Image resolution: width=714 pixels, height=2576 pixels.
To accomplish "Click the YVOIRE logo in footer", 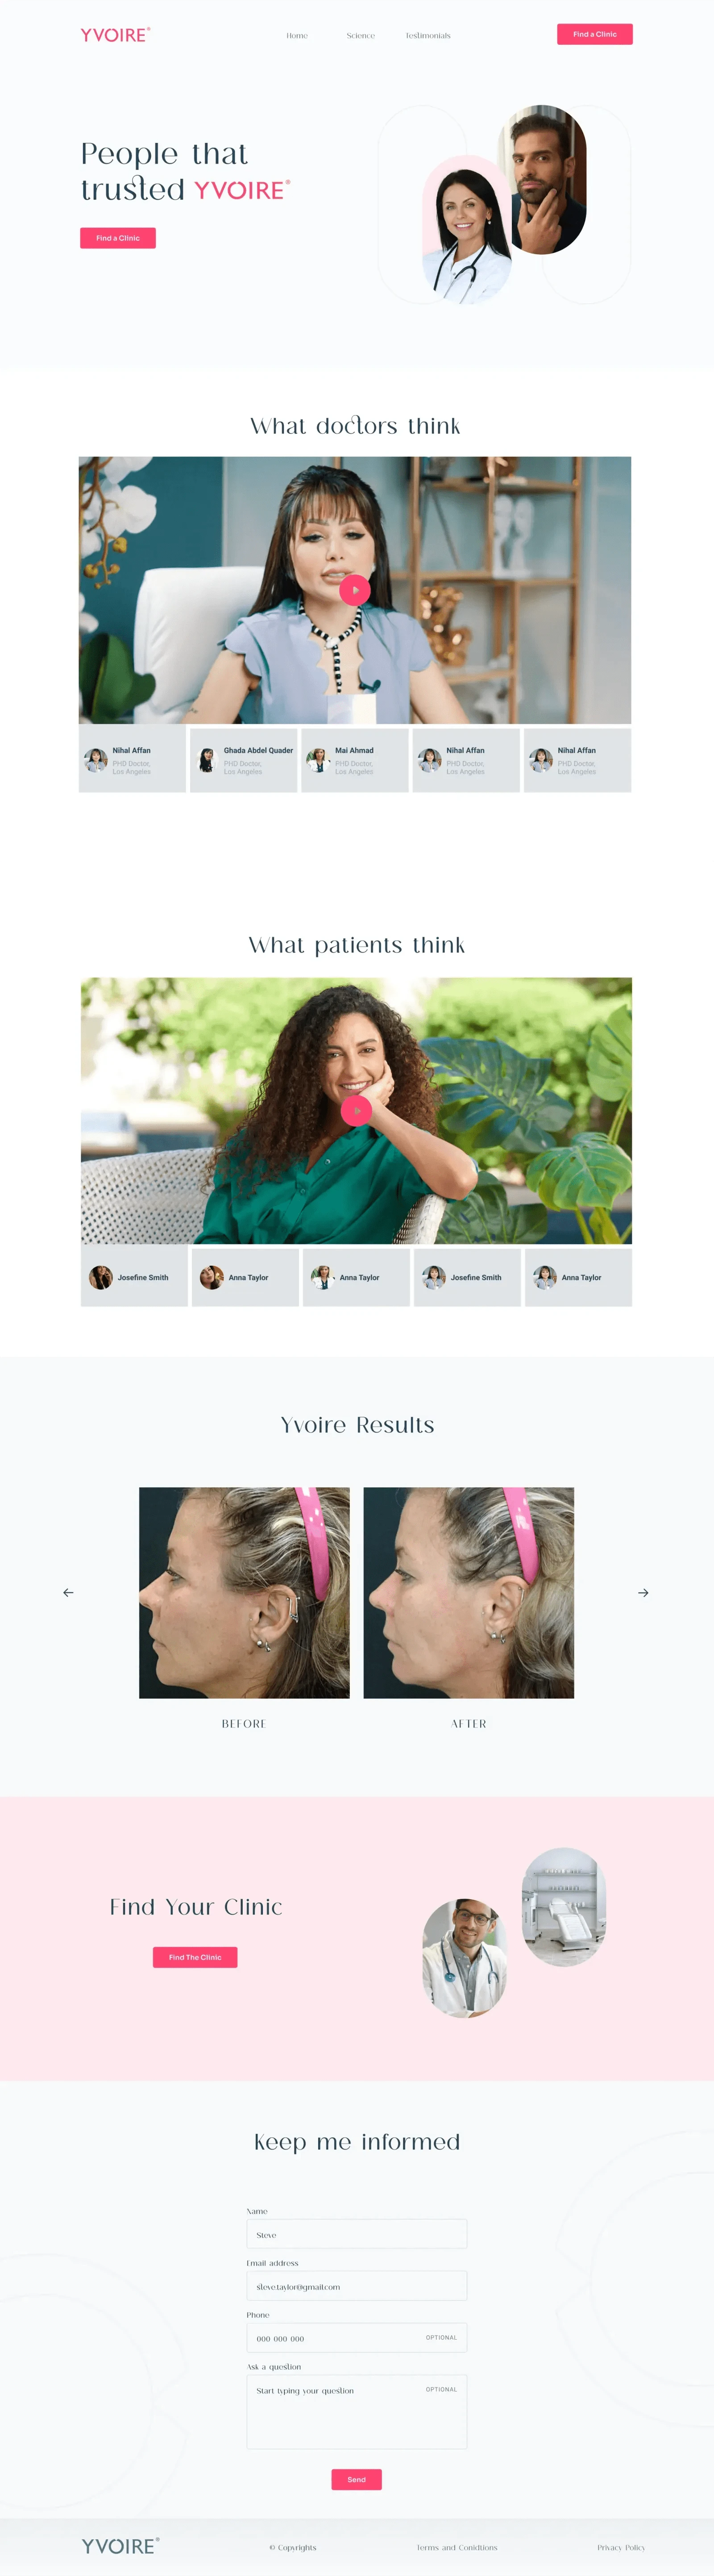I will (x=120, y=2546).
